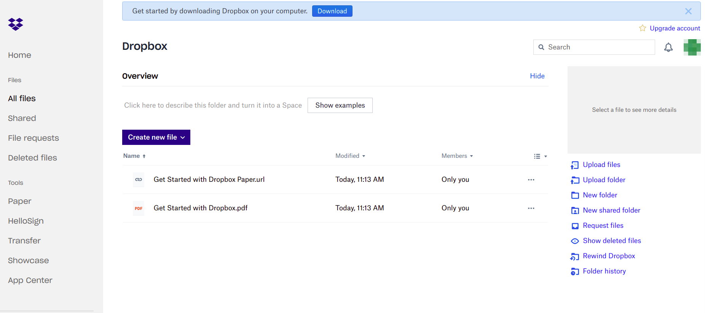Viewport: 705px width, 313px height.
Task: Click the Download button in banner
Action: [x=332, y=11]
